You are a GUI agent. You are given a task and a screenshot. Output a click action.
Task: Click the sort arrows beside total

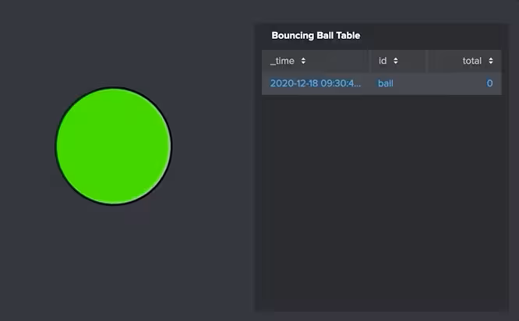tap(490, 61)
